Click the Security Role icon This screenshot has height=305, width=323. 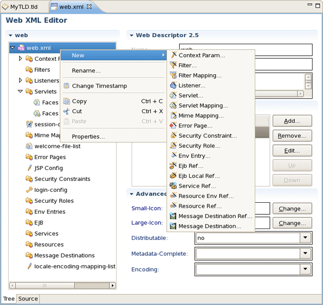(x=173, y=145)
